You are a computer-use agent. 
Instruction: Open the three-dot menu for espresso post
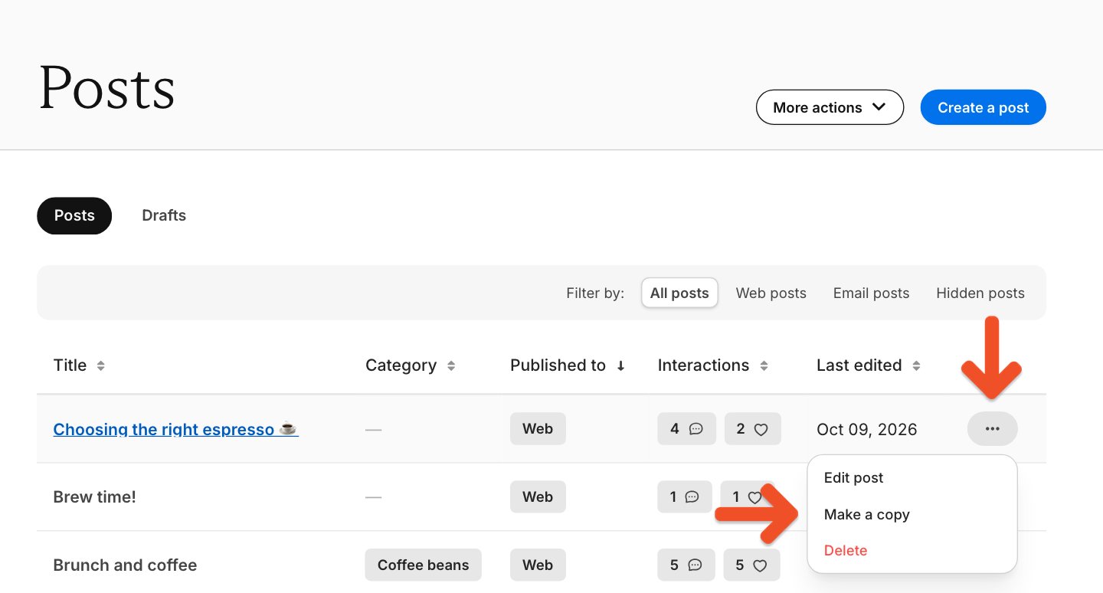coord(992,429)
